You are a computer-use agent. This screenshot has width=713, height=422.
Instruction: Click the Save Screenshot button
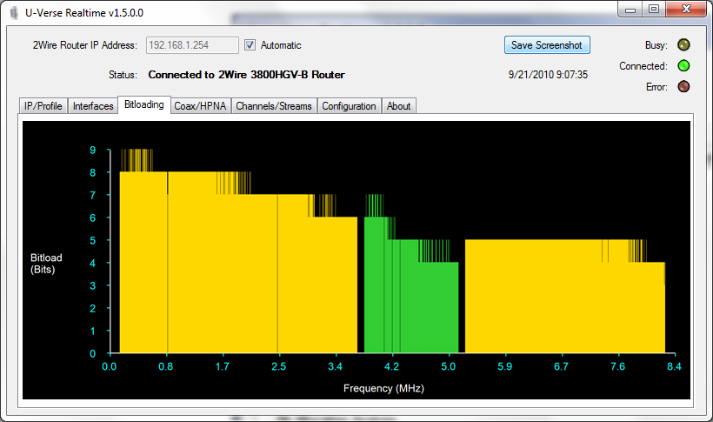[547, 45]
